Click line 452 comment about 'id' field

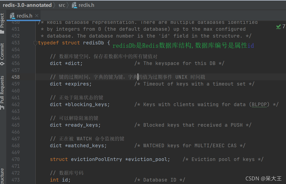coord(146,36)
